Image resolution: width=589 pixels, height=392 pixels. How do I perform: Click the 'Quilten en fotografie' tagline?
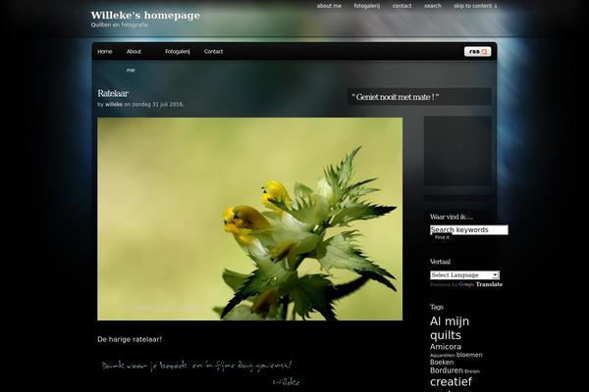point(119,24)
